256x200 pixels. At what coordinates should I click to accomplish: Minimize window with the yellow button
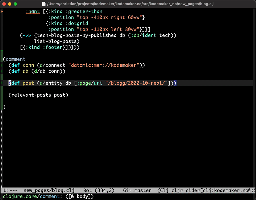click(x=10, y=4)
